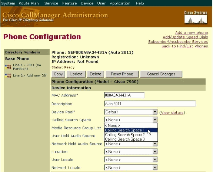Open the Feature menu
This screenshot has height=172, width=213.
tap(69, 3)
